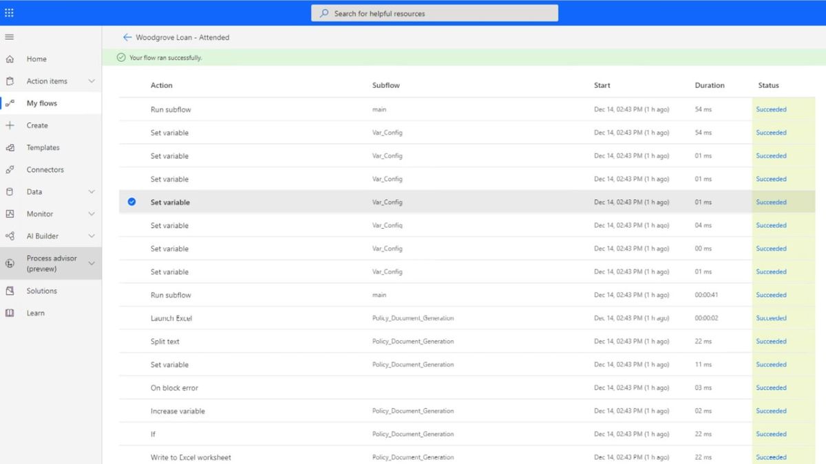The image size is (826, 464).
Task: Select the checkmark on the highlighted Set variable row
Action: coord(131,202)
